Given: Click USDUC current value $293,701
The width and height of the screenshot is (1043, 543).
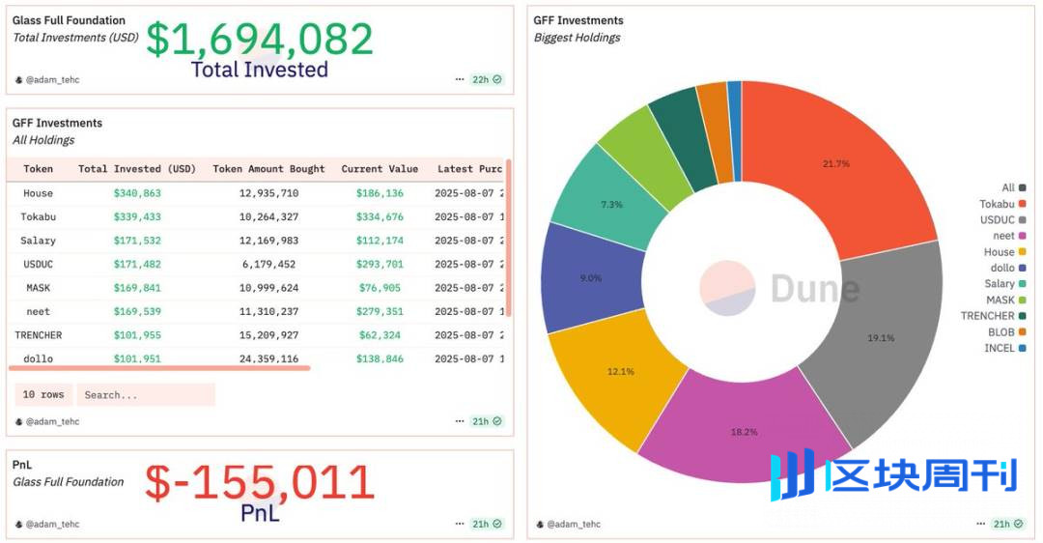Looking at the screenshot, I should pos(380,264).
